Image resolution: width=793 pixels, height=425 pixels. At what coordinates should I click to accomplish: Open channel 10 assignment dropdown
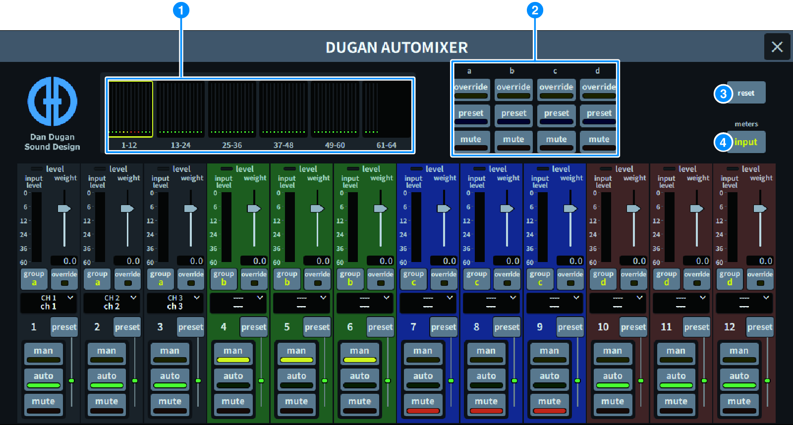click(x=618, y=303)
